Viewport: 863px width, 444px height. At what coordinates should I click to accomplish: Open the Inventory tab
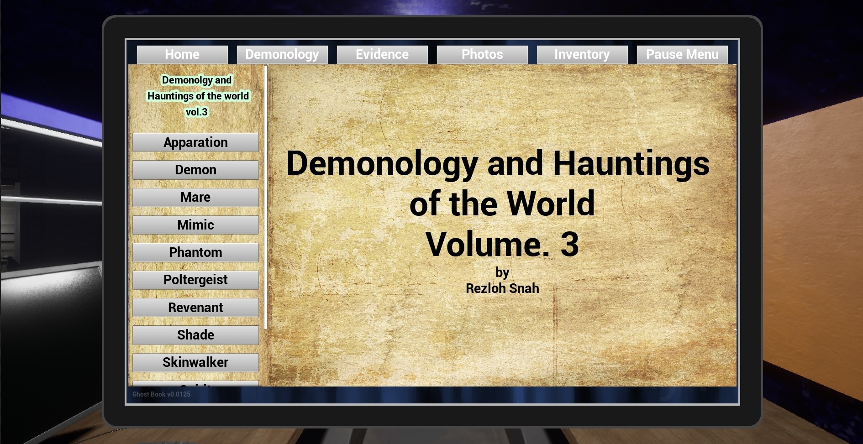click(582, 54)
